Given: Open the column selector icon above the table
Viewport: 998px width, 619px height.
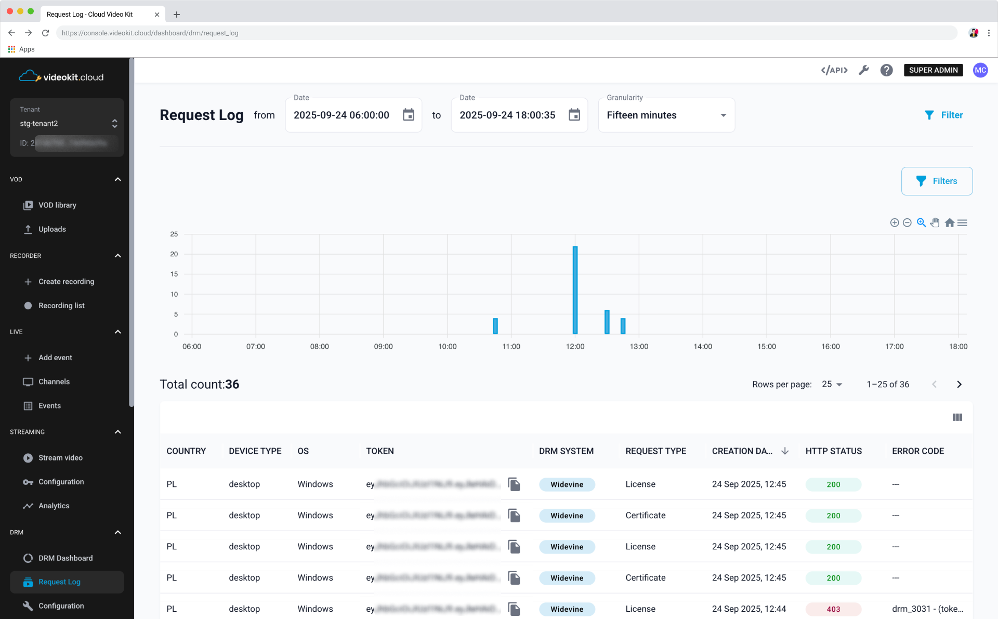Looking at the screenshot, I should pos(957,417).
